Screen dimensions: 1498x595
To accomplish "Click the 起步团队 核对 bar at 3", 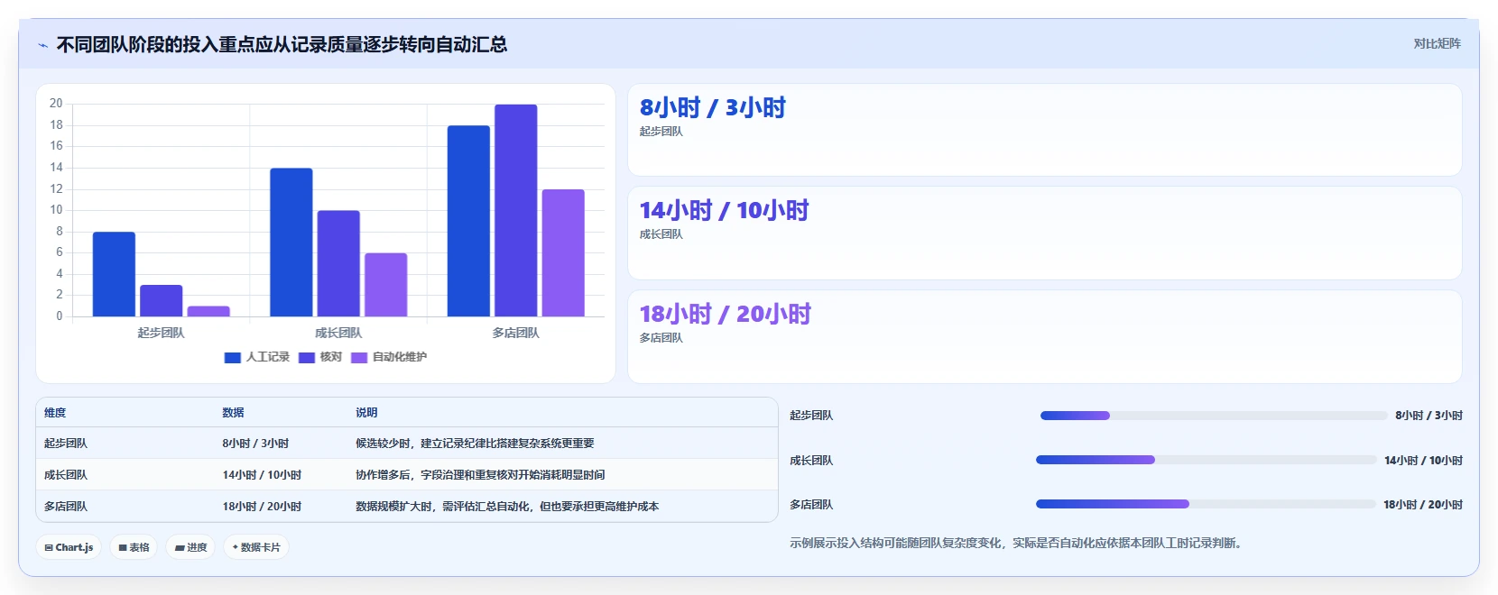I will [162, 300].
